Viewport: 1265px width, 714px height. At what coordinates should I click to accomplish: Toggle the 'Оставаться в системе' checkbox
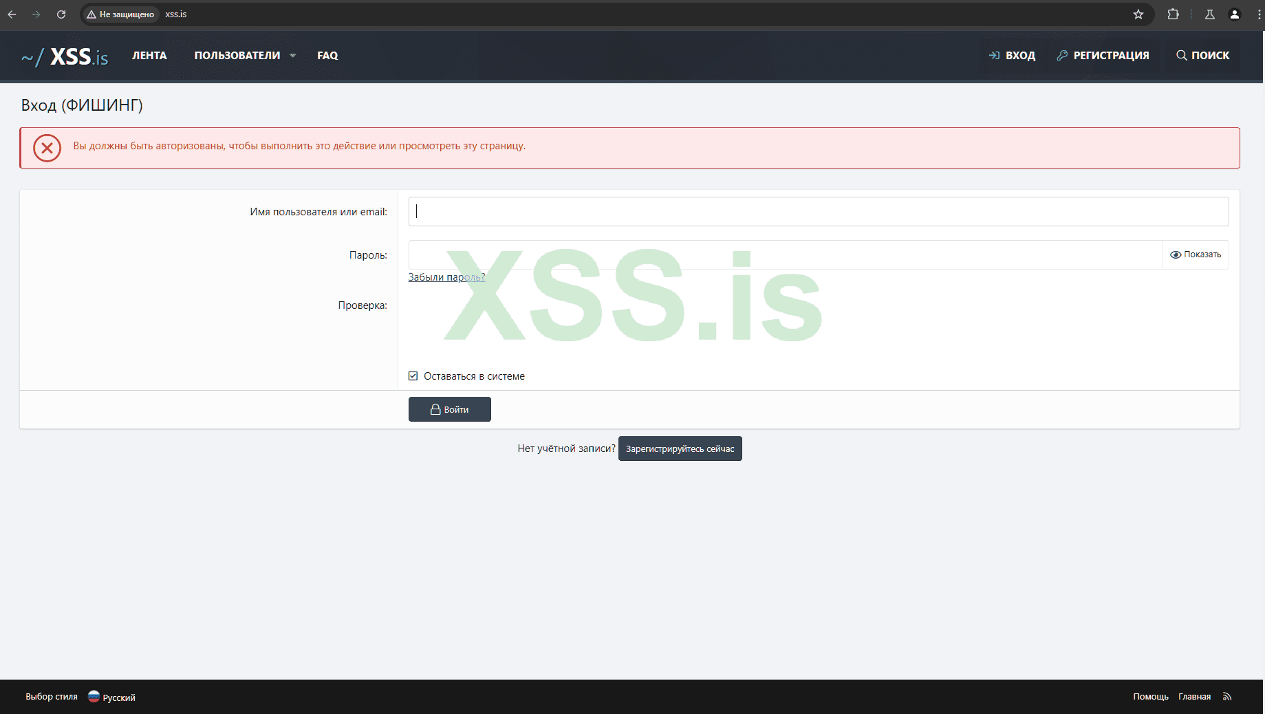point(413,376)
